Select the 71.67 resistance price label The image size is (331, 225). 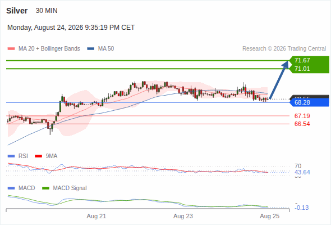coord(302,61)
